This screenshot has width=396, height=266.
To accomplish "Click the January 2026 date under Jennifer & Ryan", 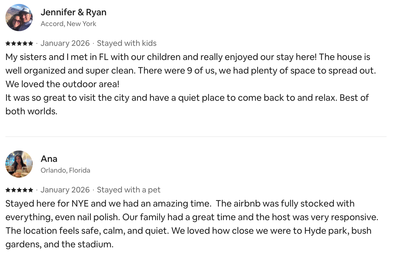I will point(65,43).
